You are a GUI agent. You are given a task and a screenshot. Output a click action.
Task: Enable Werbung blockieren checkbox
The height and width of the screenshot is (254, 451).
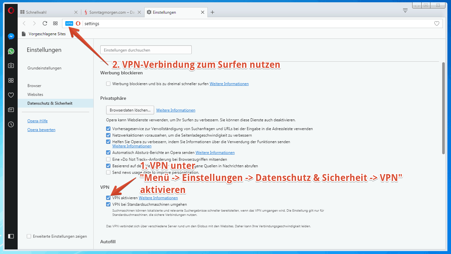(x=108, y=84)
